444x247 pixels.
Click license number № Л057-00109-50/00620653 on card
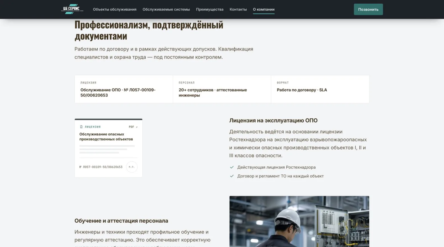pyautogui.click(x=101, y=167)
